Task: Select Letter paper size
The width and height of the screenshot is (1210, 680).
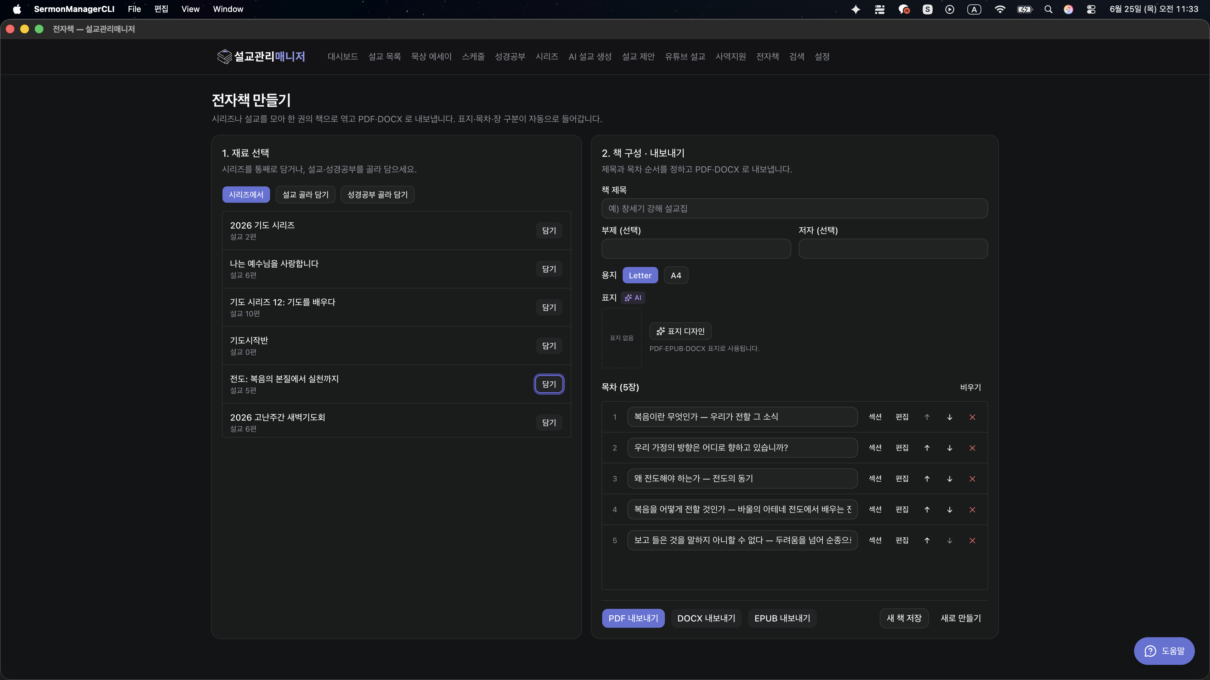Action: (x=640, y=275)
